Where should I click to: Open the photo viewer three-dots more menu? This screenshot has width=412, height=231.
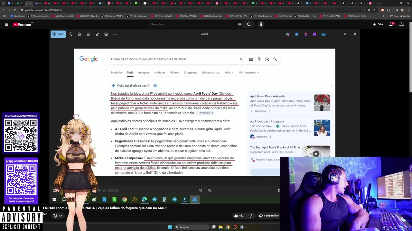point(115,34)
